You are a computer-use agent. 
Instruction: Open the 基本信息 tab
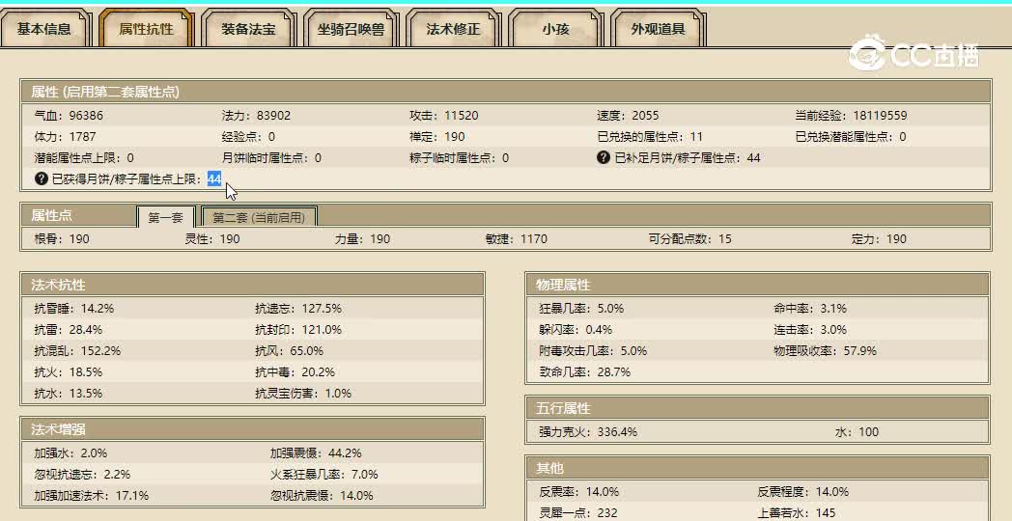pos(43,28)
